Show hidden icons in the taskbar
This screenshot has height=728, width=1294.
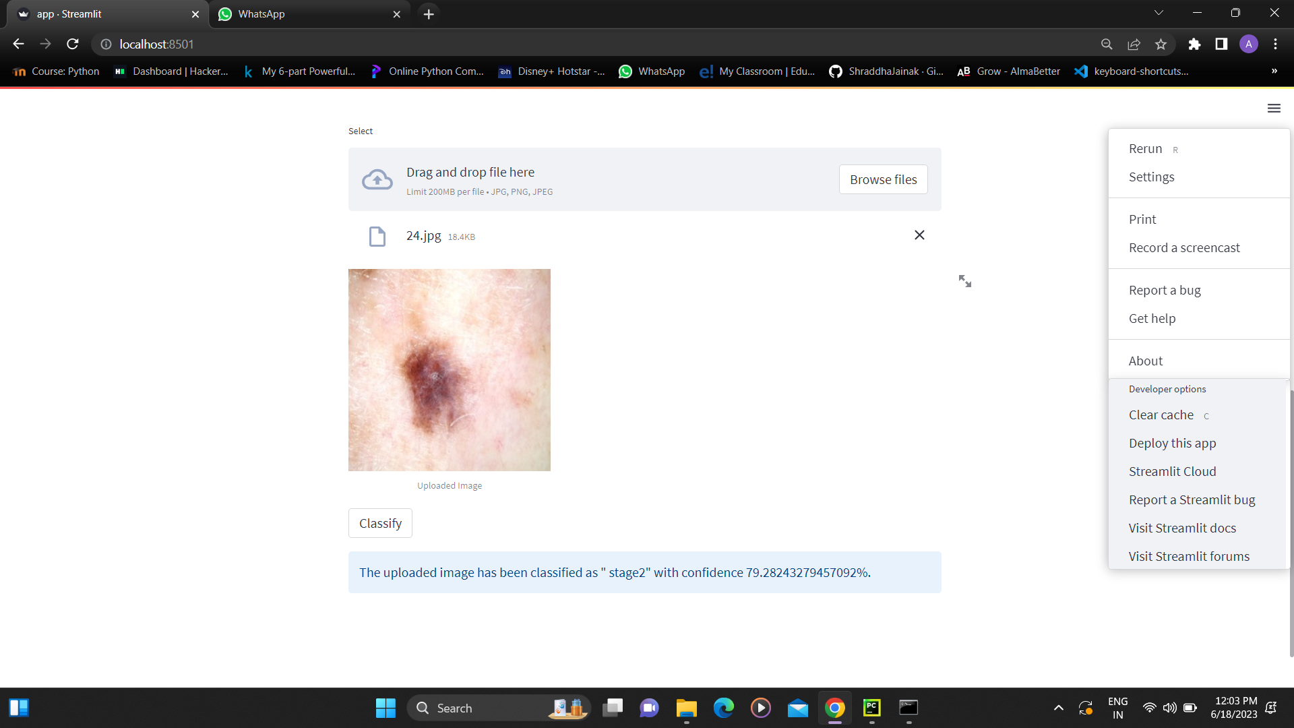(x=1058, y=708)
